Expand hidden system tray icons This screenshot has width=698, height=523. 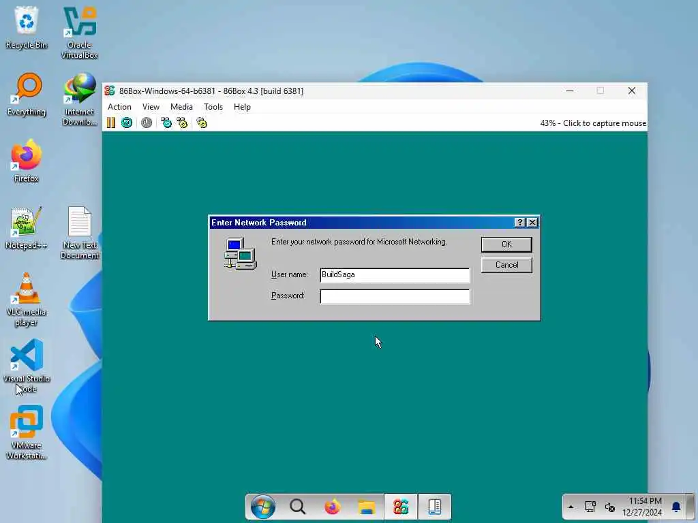click(571, 507)
